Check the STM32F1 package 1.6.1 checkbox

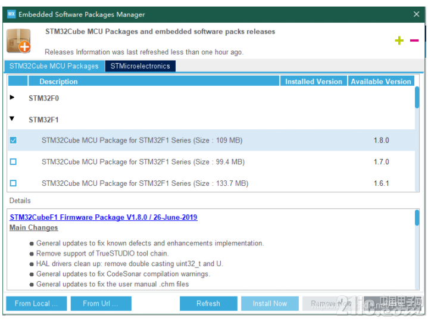point(13,183)
